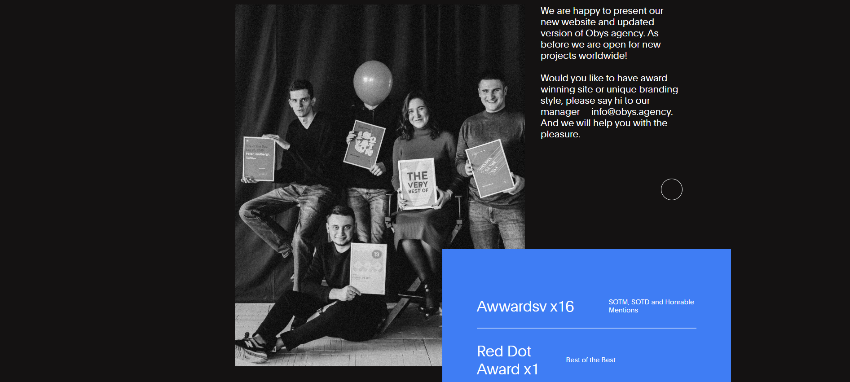Click the white circle cursor outline
Viewport: 850px width, 382px height.
(x=671, y=189)
